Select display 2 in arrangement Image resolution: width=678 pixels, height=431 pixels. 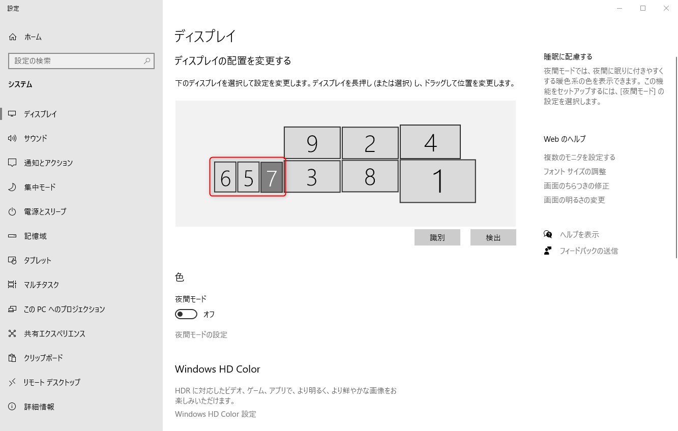(370, 143)
